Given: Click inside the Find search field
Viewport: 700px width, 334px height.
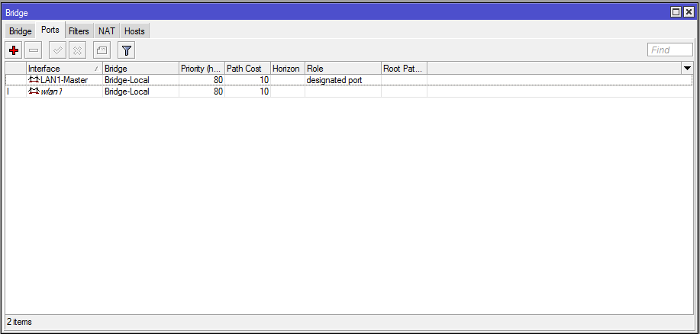Looking at the screenshot, I should point(669,50).
